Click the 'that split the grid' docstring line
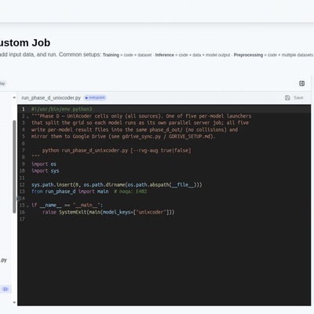The image size is (314, 314). coord(140,122)
